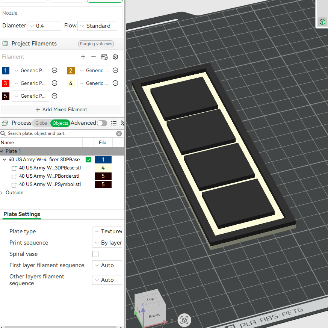The width and height of the screenshot is (328, 328).
Task: Switch Process view to Global
Action: pos(41,123)
